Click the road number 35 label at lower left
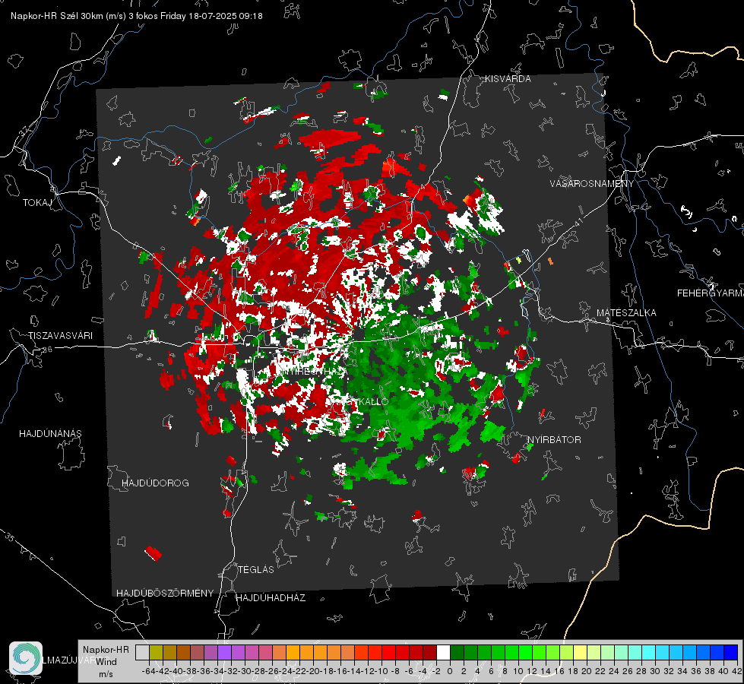Screen dimensions: 744x684 tap(9, 537)
